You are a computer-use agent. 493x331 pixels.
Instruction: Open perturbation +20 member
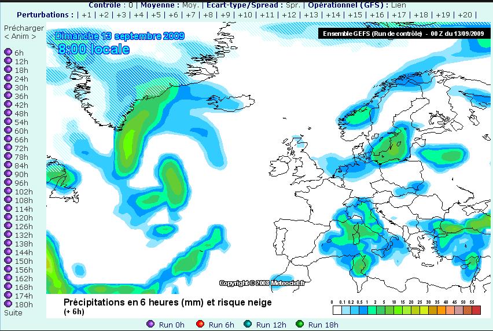[x=465, y=14]
